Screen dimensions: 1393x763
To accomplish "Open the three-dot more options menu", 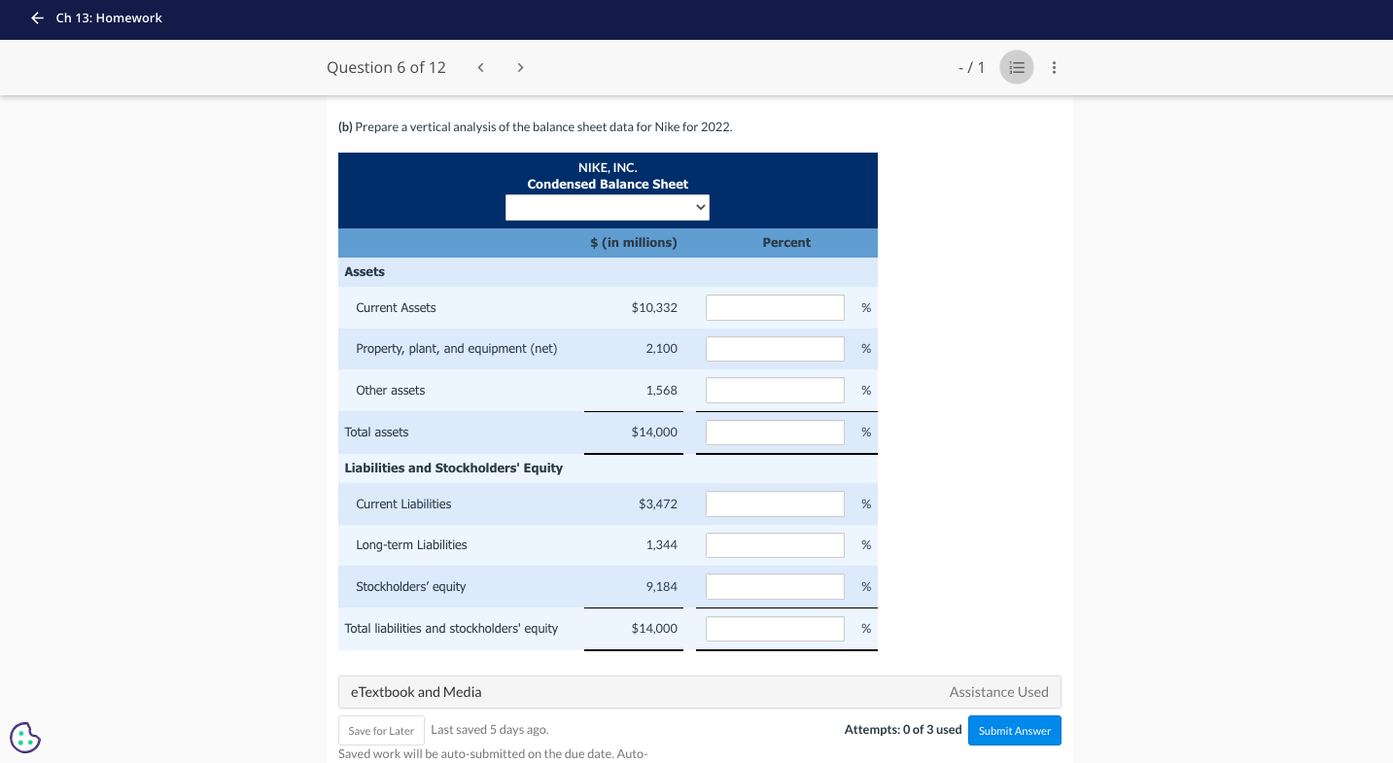I will click(1054, 67).
